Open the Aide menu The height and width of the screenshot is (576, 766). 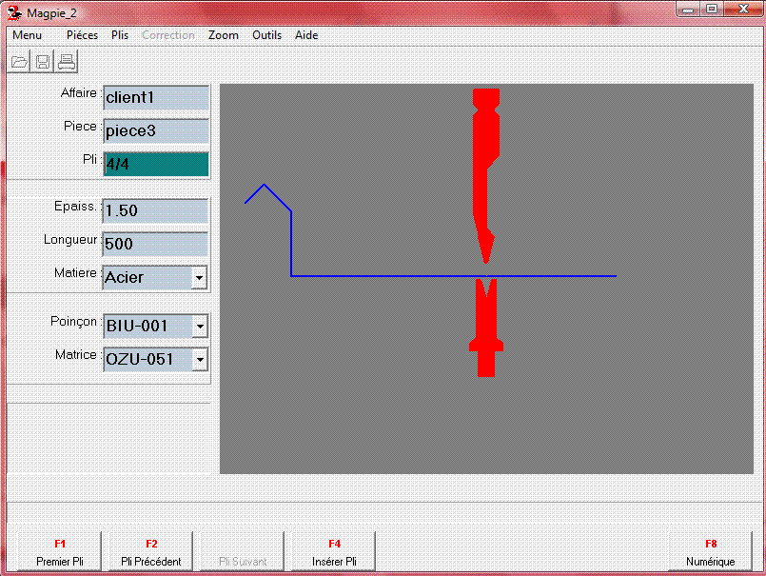click(306, 35)
